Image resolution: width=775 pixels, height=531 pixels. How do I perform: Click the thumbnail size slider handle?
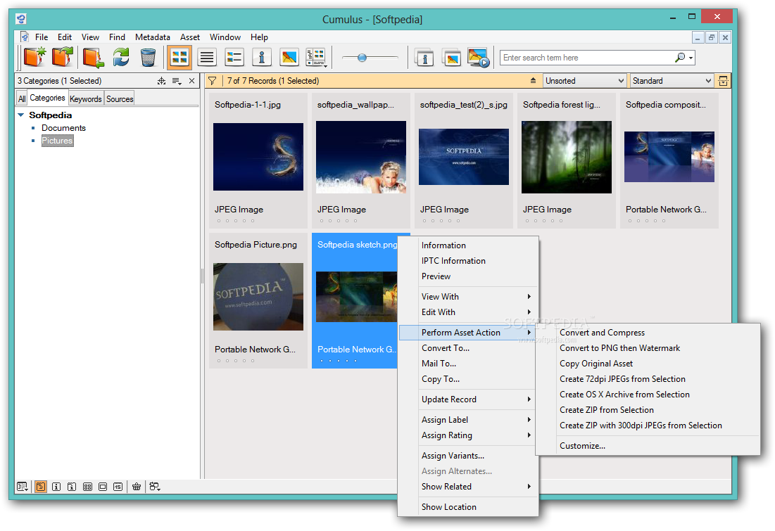[x=362, y=58]
